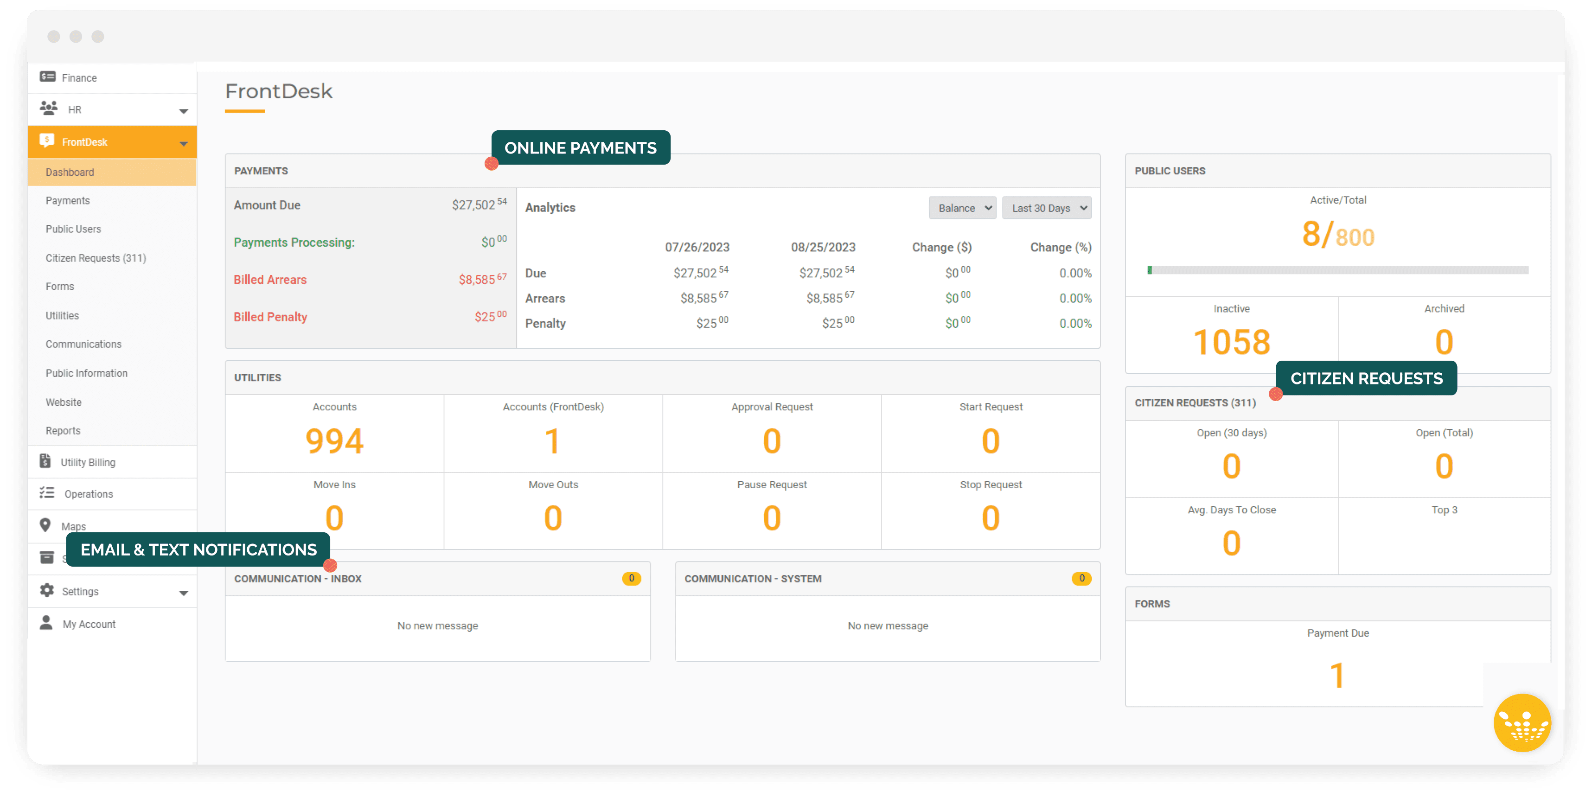
Task: Open the Last 30 Days dropdown
Action: tap(1046, 208)
